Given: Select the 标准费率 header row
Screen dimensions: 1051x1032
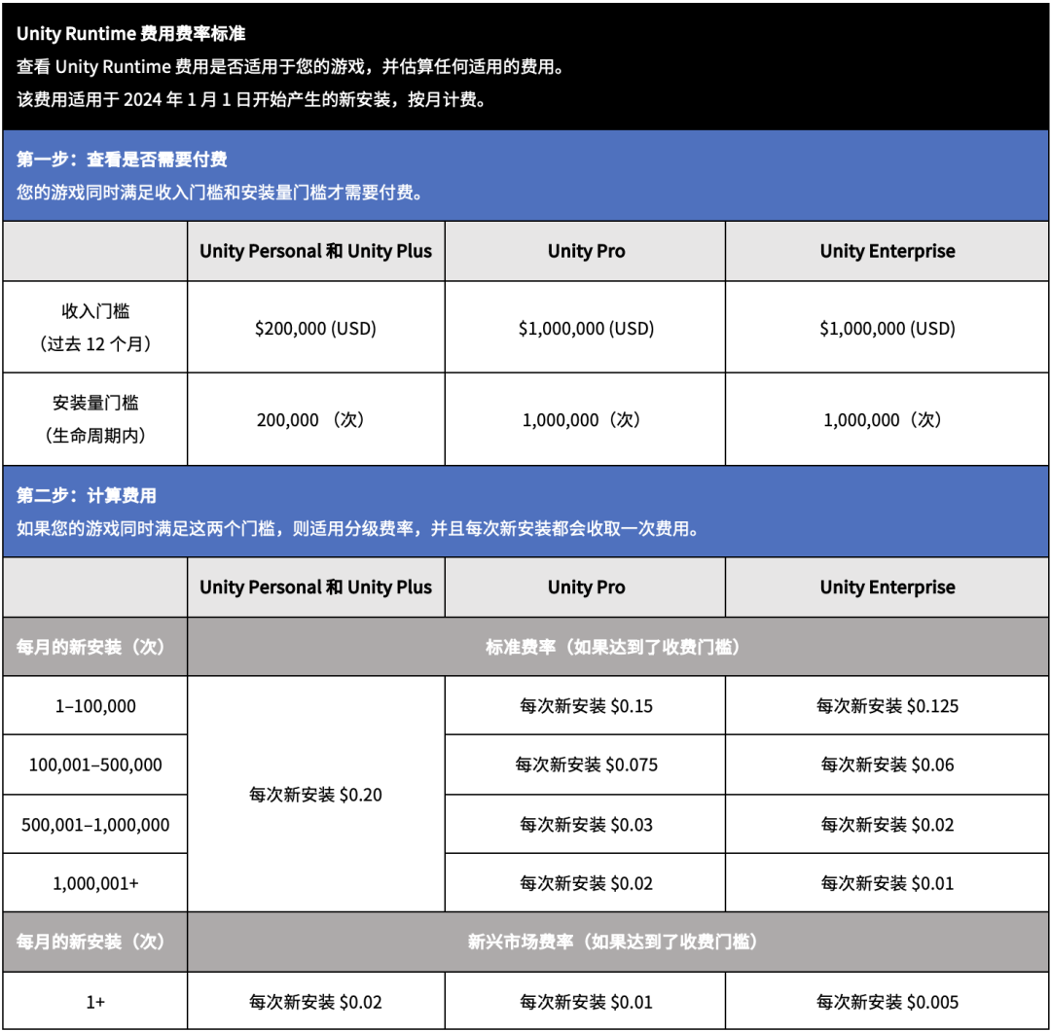Looking at the screenshot, I should coord(619,648).
